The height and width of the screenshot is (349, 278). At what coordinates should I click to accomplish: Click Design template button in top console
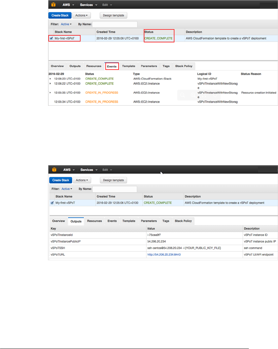pos(113,15)
